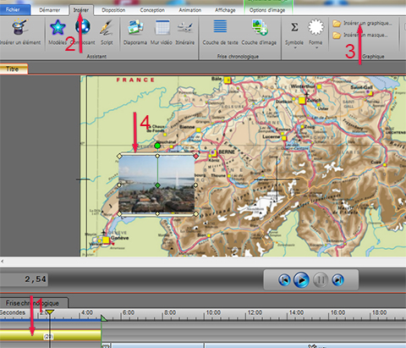
Task: Click the 10:00 mark on timeline ruler
Action: click(213, 312)
